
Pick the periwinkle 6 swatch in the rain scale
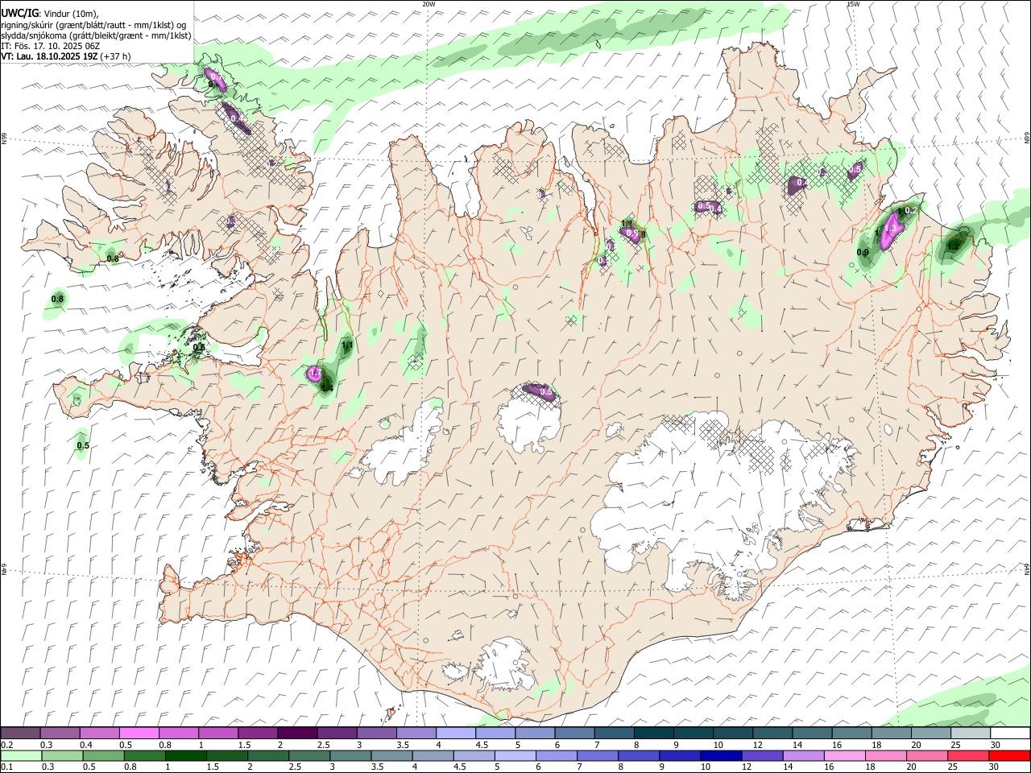[557, 756]
